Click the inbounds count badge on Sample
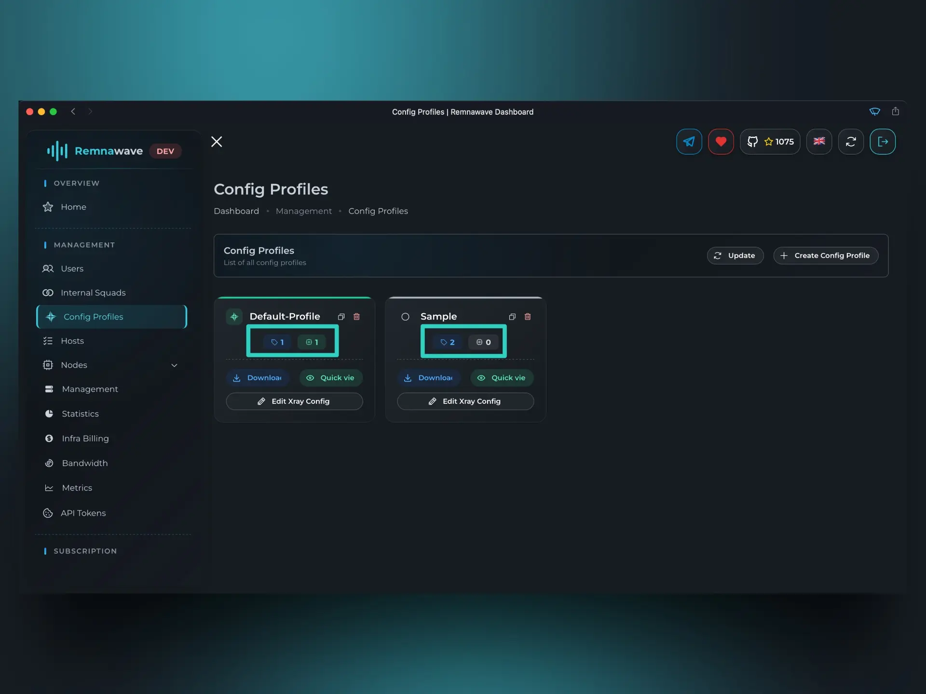 pos(447,342)
